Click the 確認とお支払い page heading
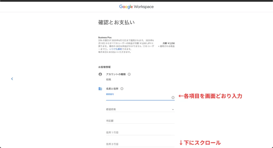This screenshot has height=148, width=273. coord(117,22)
